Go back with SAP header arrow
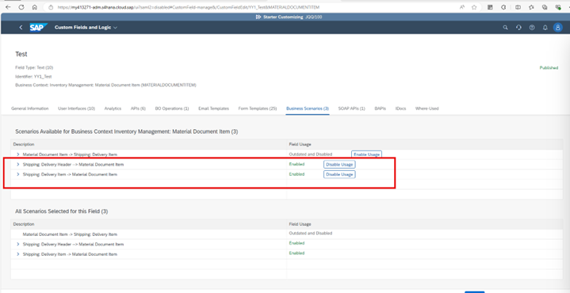Image resolution: width=570 pixels, height=293 pixels. coord(21,27)
